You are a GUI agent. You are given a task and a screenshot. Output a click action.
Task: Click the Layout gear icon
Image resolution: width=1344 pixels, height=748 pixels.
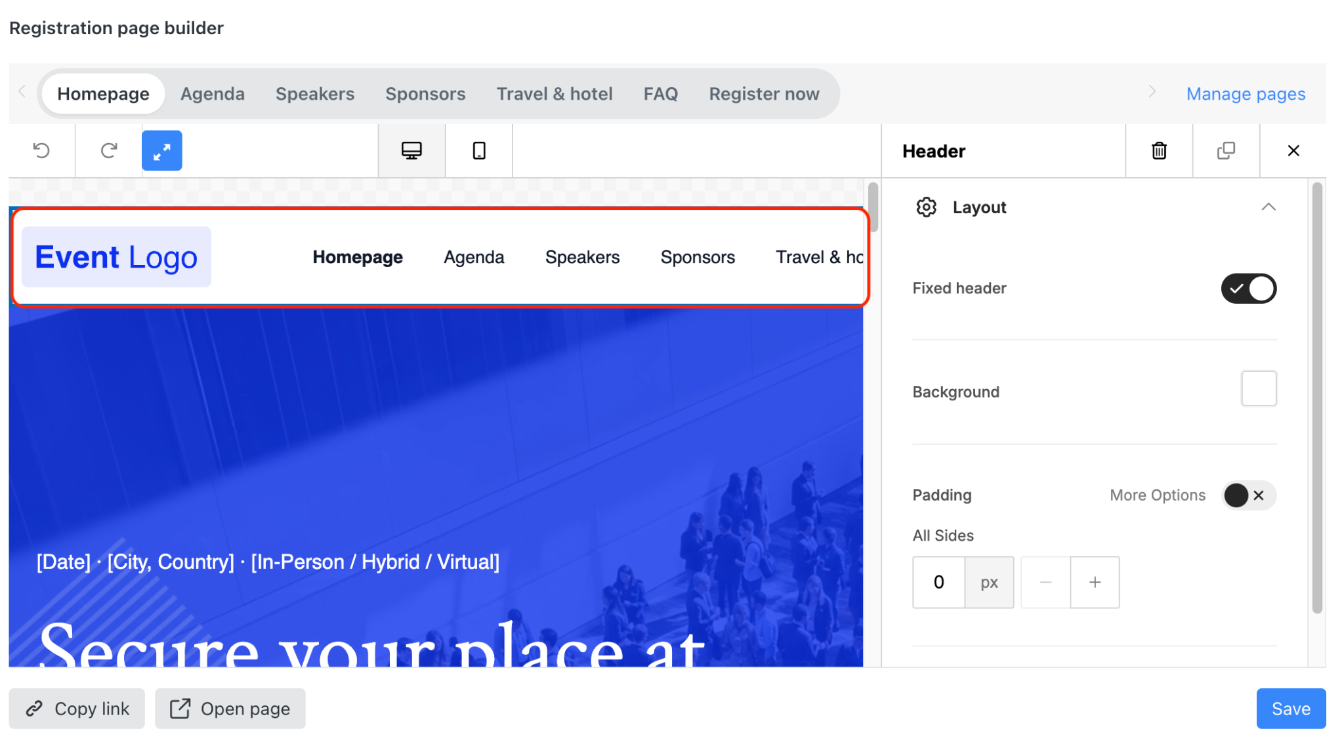(x=926, y=207)
